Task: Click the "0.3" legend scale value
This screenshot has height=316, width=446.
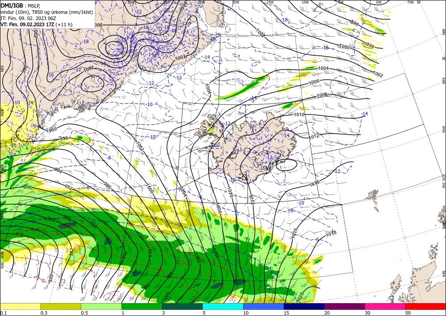Action: [44, 313]
